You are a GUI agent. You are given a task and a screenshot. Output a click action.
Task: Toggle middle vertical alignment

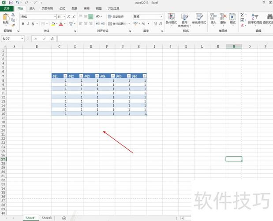click(86, 16)
